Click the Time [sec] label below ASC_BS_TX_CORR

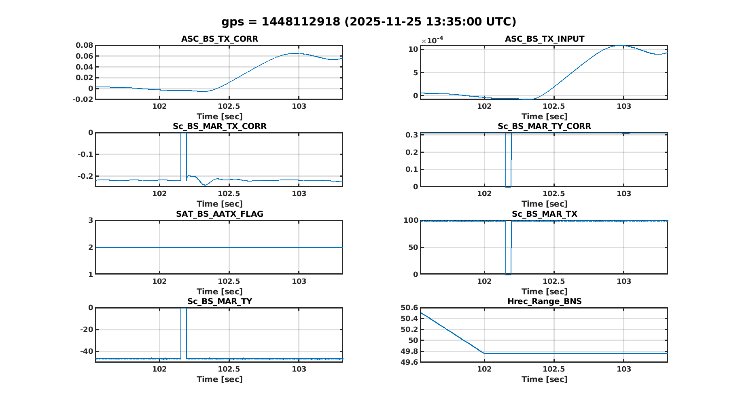tap(219, 116)
